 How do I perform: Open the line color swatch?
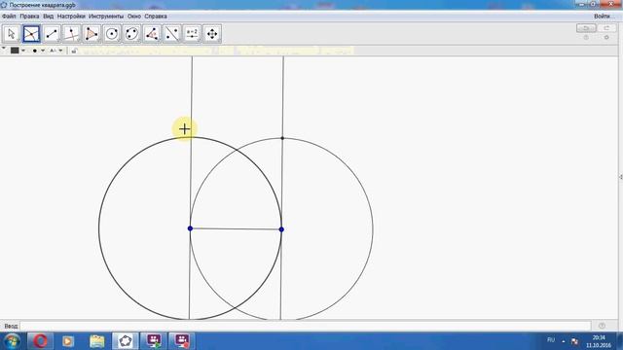[15, 51]
